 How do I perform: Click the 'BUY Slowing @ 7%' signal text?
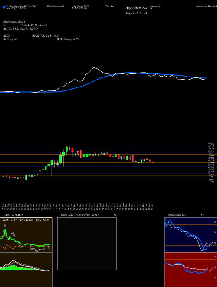click(x=68, y=39)
